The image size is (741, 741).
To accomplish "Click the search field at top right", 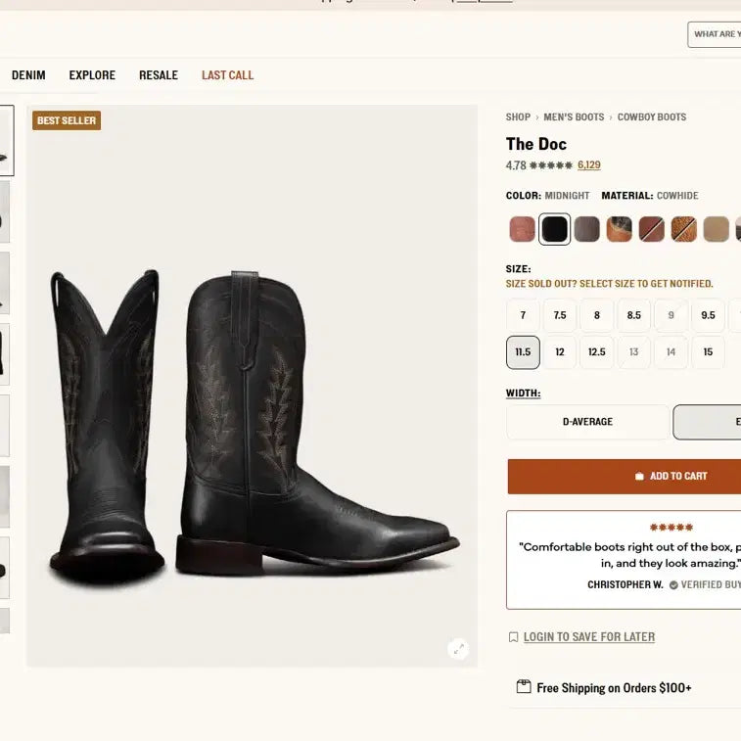I will [714, 34].
